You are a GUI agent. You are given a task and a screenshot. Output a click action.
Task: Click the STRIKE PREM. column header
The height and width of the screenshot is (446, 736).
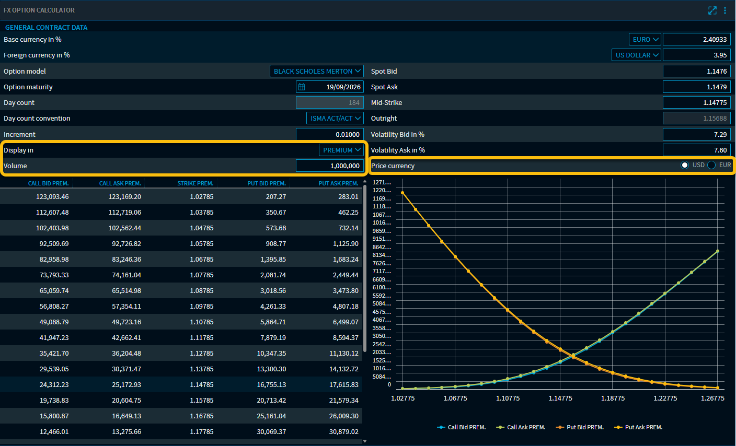195,183
